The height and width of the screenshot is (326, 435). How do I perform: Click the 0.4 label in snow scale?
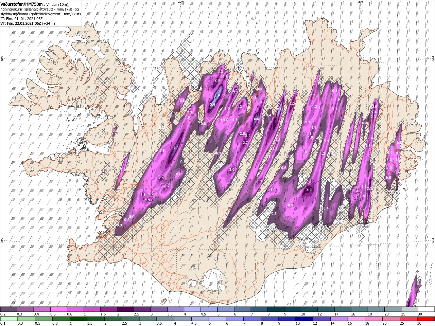pyautogui.click(x=37, y=314)
